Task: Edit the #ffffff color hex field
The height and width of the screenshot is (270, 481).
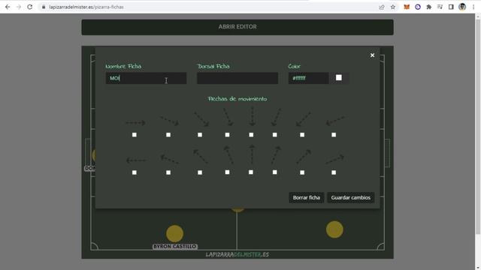Action: (308, 78)
